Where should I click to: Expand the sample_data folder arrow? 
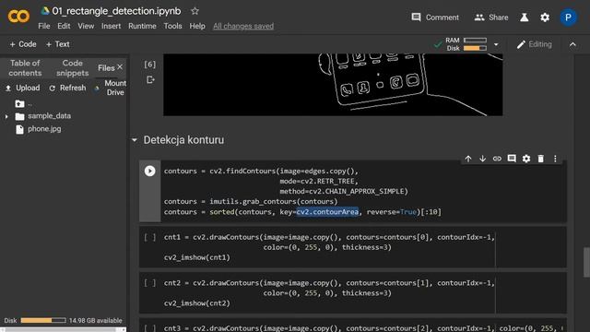coord(6,116)
